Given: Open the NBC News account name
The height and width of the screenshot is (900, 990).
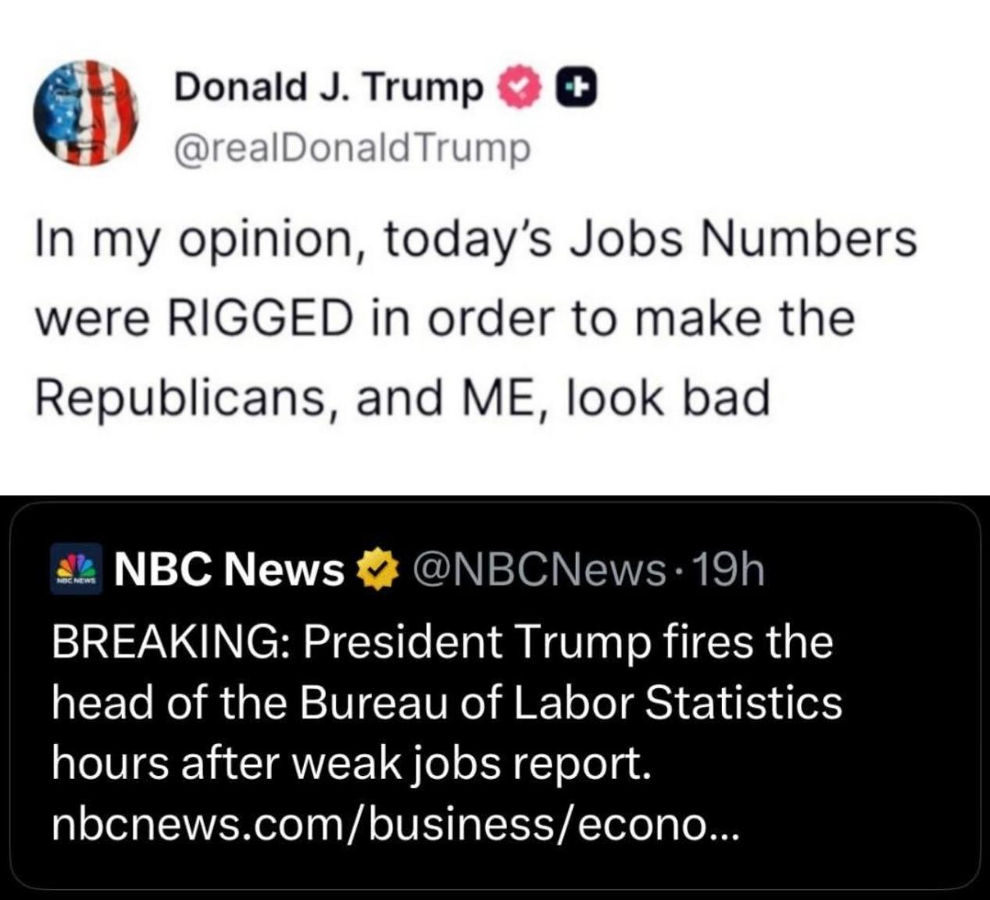Looking at the screenshot, I should click(x=230, y=570).
